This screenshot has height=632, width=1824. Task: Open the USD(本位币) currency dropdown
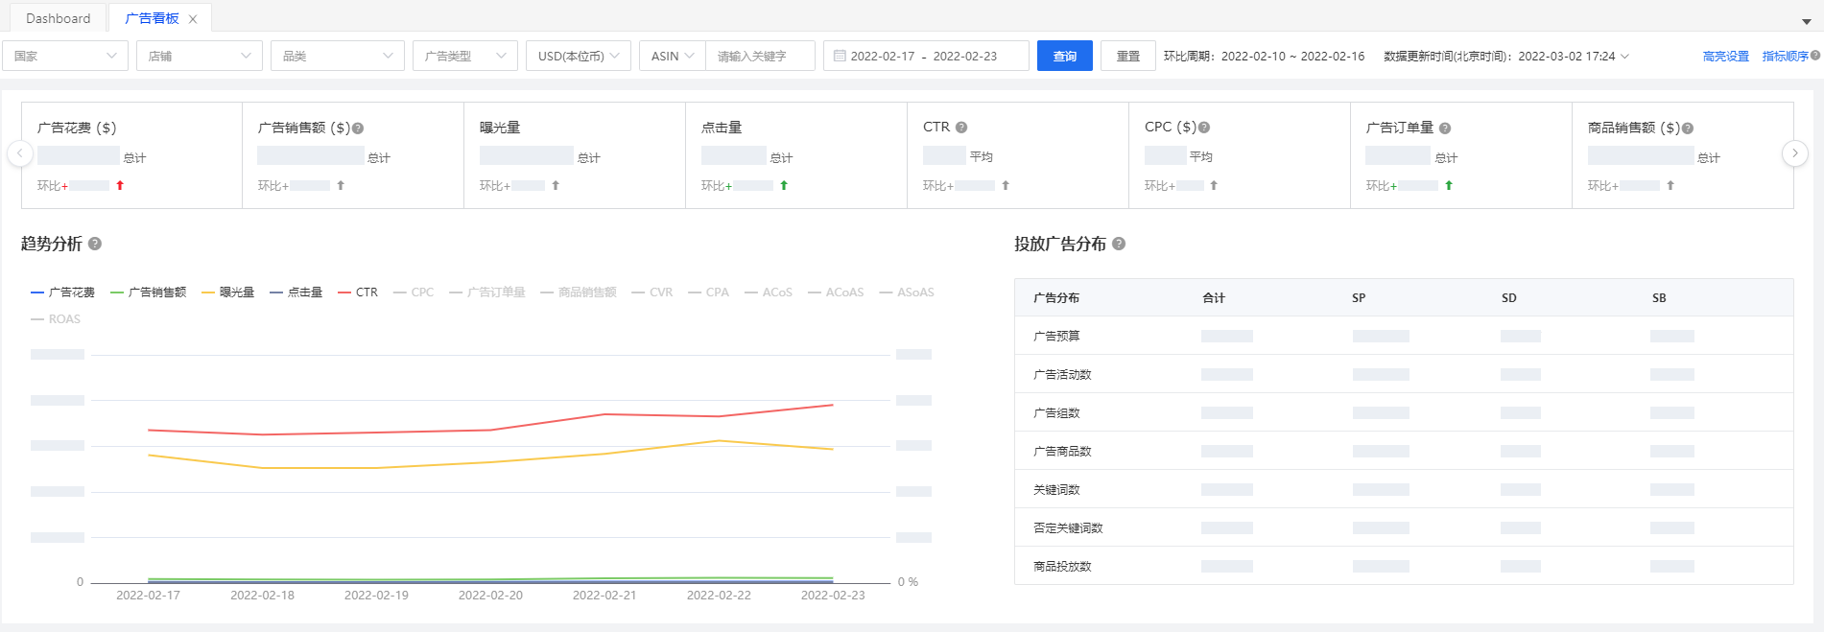pos(579,56)
